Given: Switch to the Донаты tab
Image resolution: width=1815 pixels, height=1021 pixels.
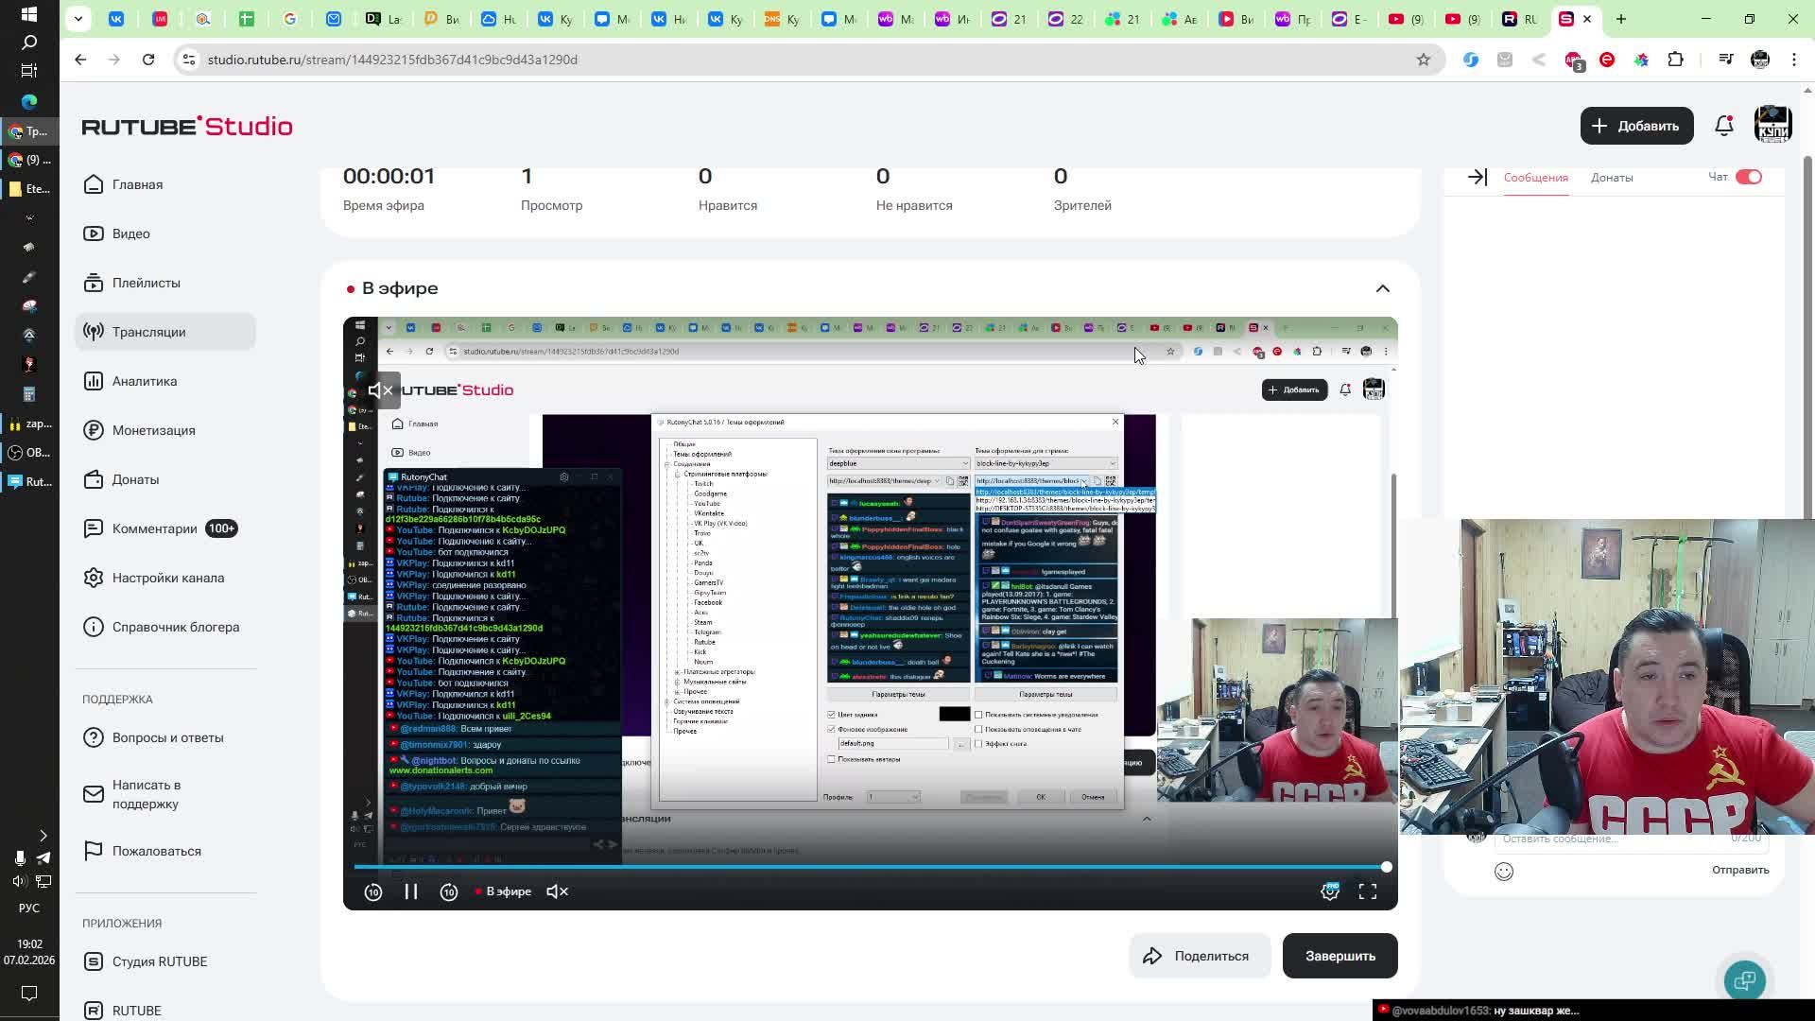Looking at the screenshot, I should tap(1611, 178).
